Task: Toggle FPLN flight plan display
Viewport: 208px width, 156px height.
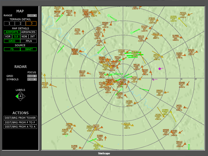Action: (x=28, y=41)
